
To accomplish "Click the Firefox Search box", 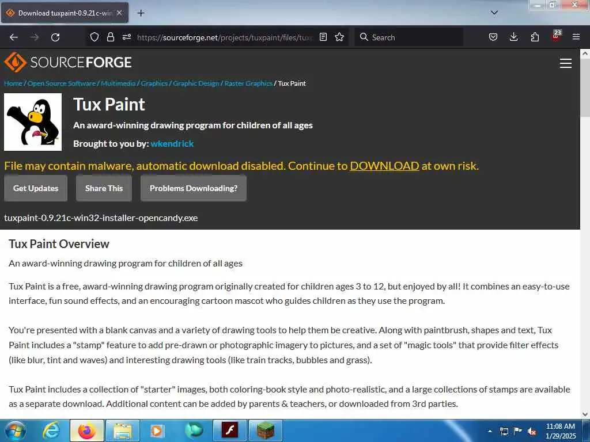I will click(x=409, y=37).
